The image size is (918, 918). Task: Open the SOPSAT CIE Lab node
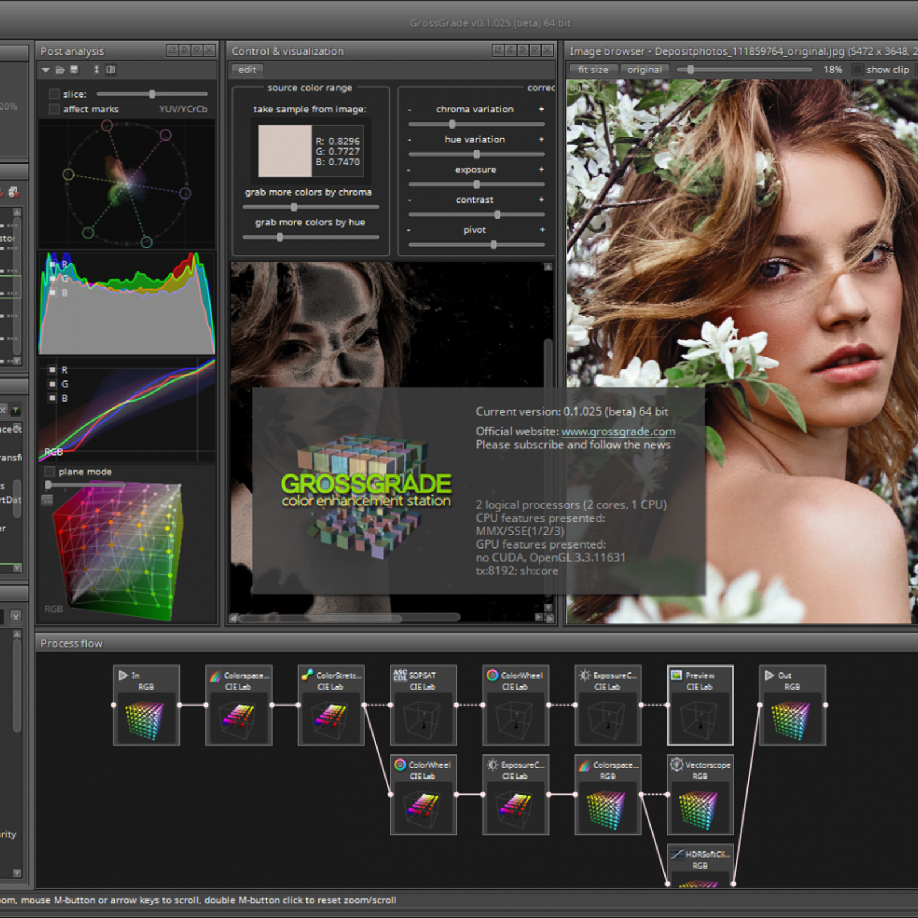coord(423,706)
